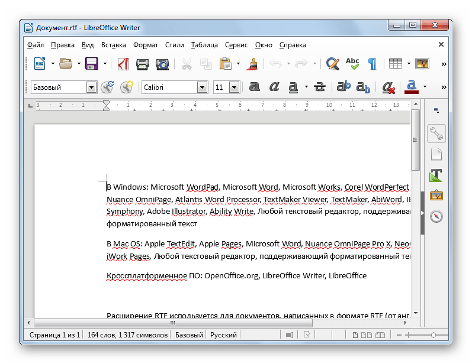The width and height of the screenshot is (472, 364).
Task: Select book view in status bar
Action: 380,335
